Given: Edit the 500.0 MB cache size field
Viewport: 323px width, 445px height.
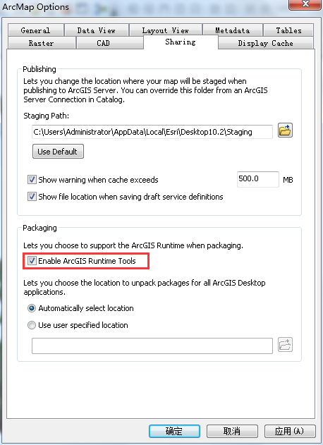Looking at the screenshot, I should 257,179.
